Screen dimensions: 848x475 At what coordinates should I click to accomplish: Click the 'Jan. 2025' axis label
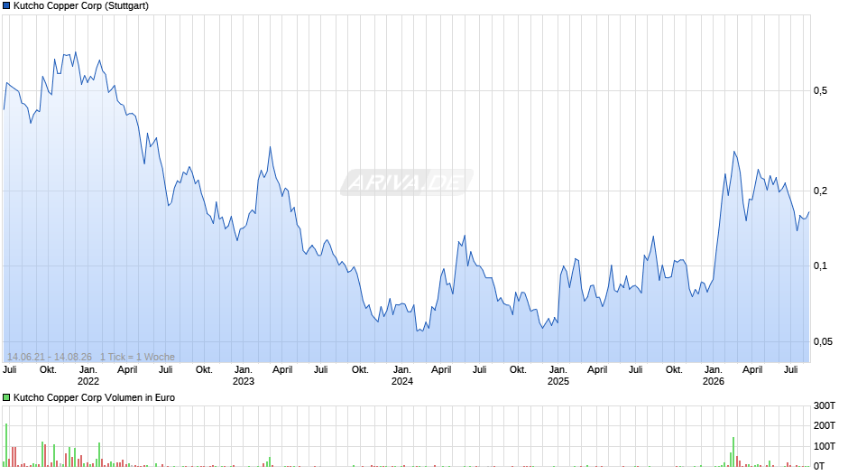pyautogui.click(x=558, y=376)
